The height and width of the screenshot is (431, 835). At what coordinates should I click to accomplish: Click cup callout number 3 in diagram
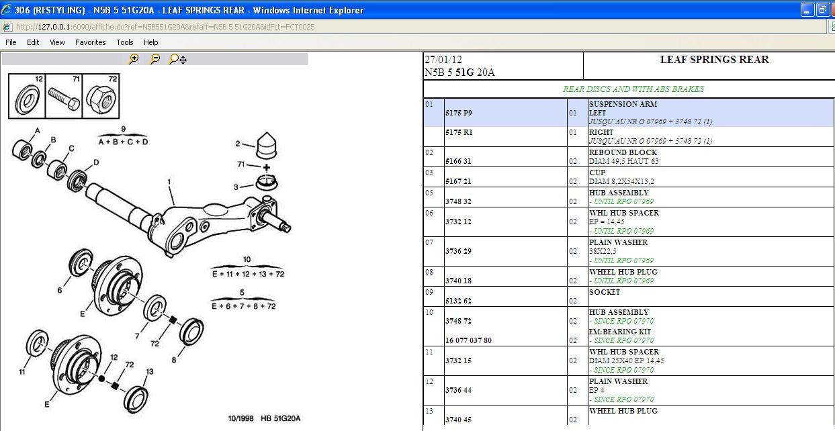pos(236,187)
